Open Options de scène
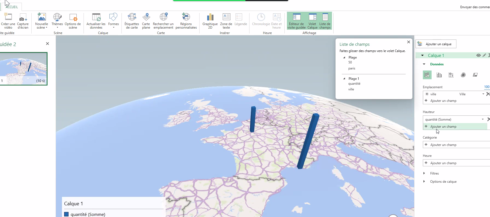Viewport: 490px width, 217px height. click(x=73, y=21)
